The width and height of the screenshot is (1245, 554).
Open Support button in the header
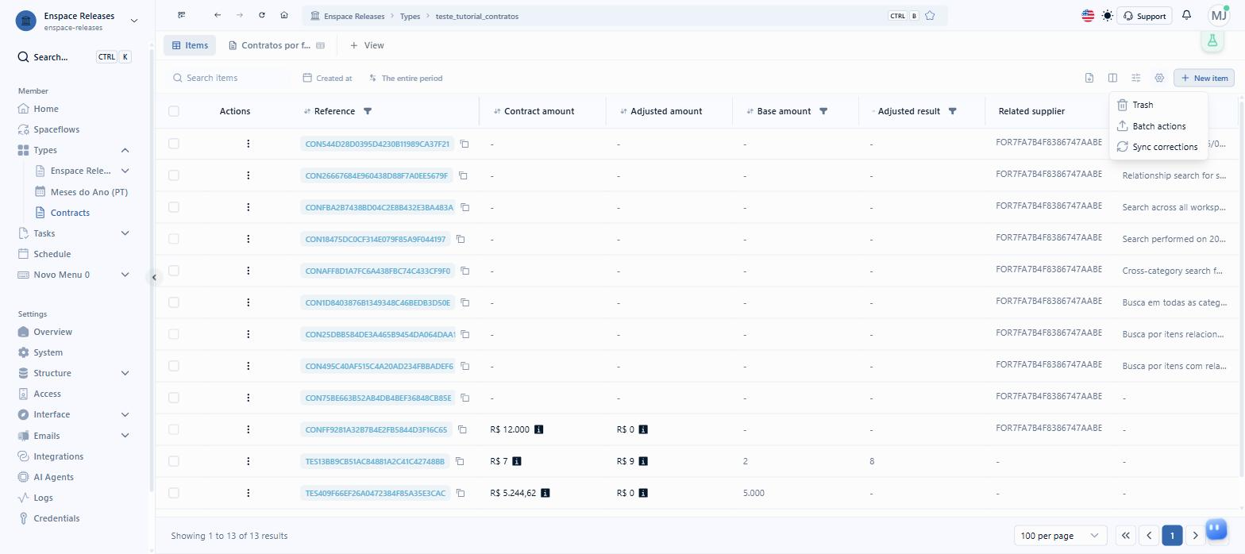(x=1145, y=16)
